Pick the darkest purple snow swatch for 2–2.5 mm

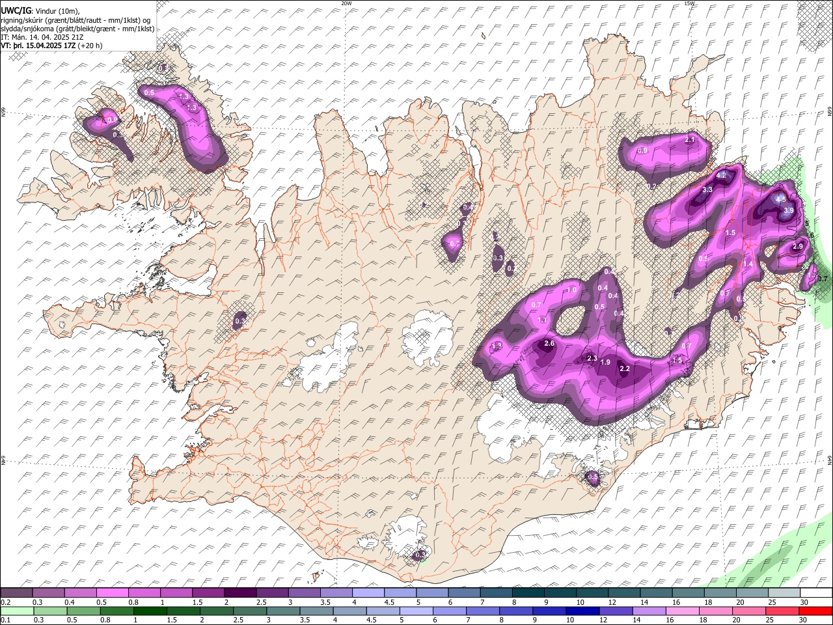(x=239, y=593)
